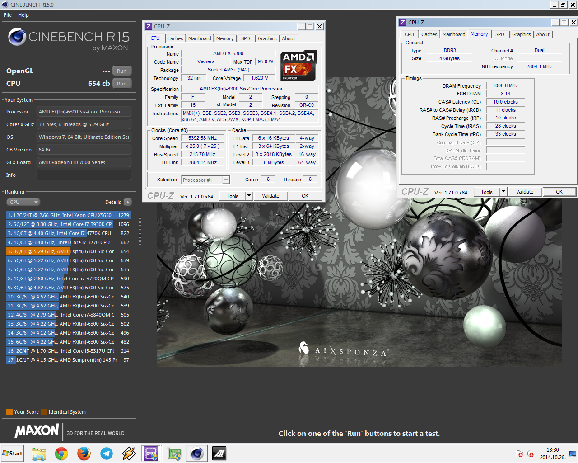The width and height of the screenshot is (578, 463).
Task: Open the CPU ranking type dropdown
Action: [x=23, y=202]
